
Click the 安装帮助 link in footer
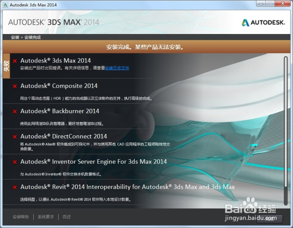coord(21,217)
